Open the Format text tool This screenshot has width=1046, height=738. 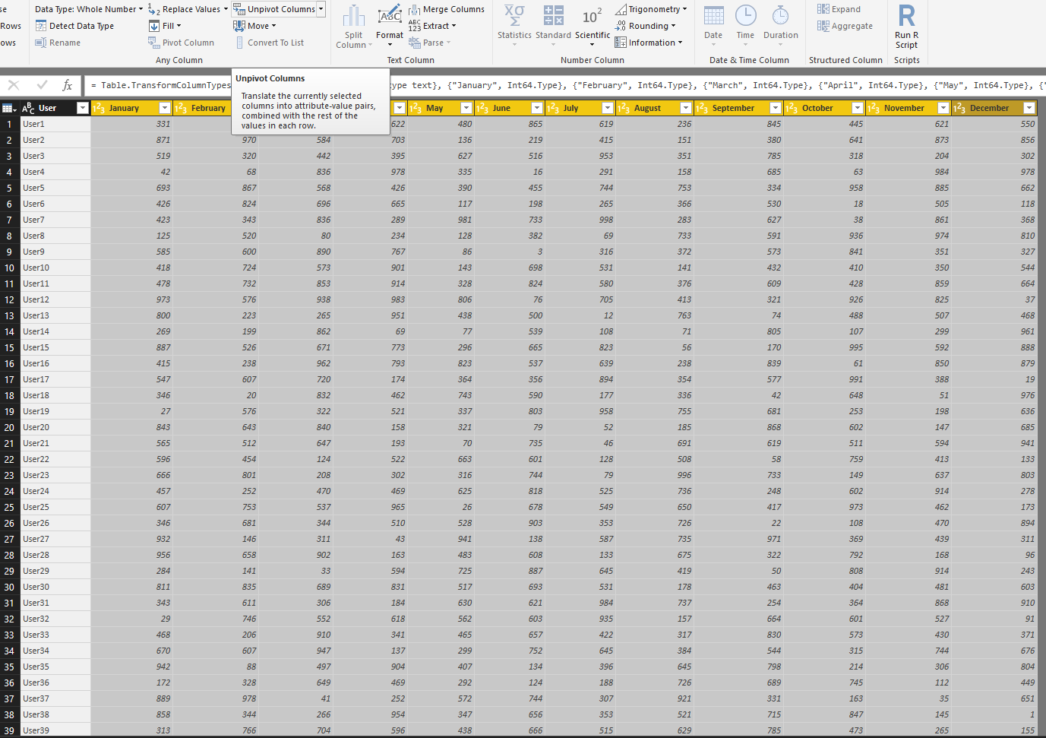coord(390,27)
